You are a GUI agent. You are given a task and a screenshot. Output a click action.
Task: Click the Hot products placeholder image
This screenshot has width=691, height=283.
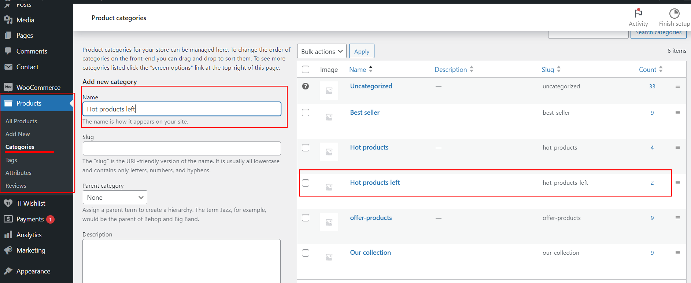coord(329,152)
